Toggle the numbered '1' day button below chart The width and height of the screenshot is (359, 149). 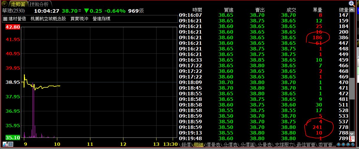pos(11,144)
